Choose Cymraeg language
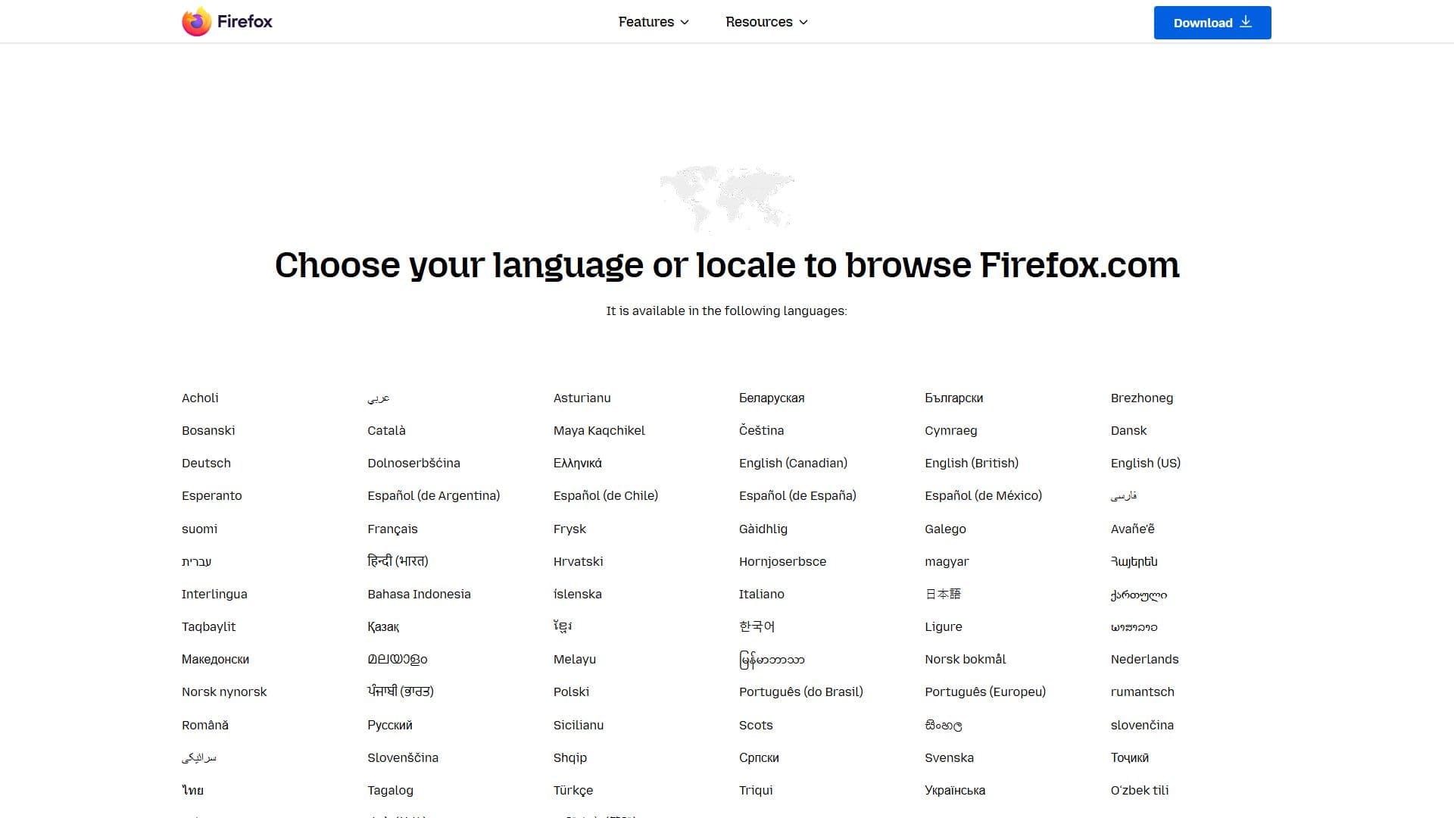 click(950, 430)
